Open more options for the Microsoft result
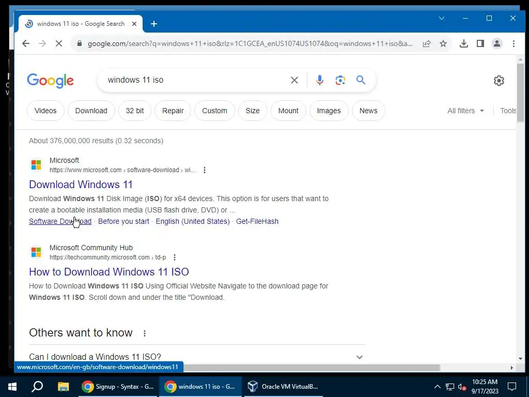 (205, 170)
